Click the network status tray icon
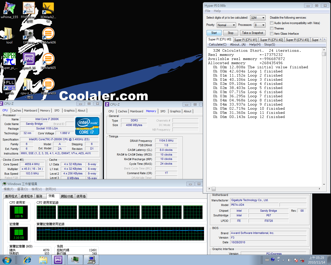The width and height of the screenshot is (331, 265). tap(302, 260)
